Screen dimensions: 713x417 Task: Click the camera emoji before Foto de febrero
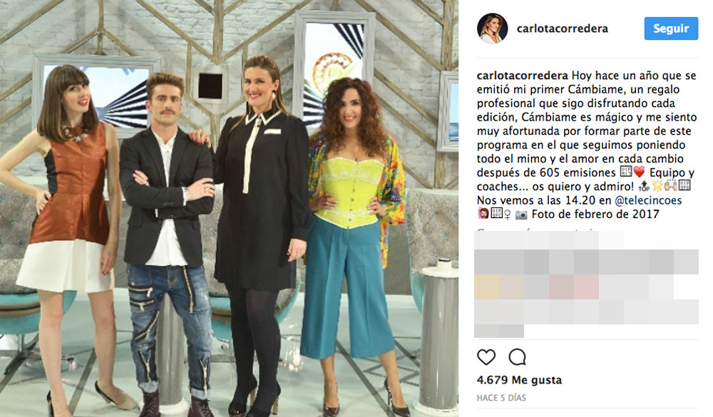pos(521,214)
